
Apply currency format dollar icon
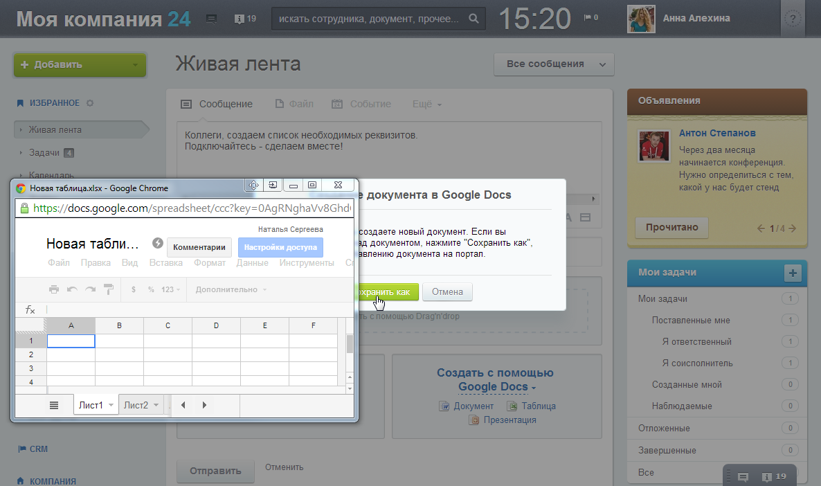pos(134,289)
